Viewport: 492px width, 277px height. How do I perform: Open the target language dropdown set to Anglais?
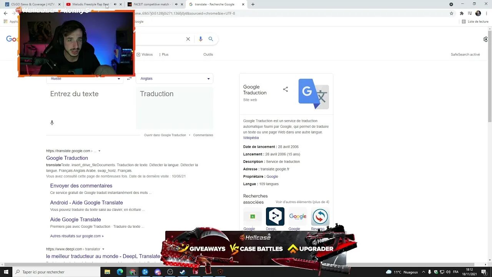pos(175,78)
